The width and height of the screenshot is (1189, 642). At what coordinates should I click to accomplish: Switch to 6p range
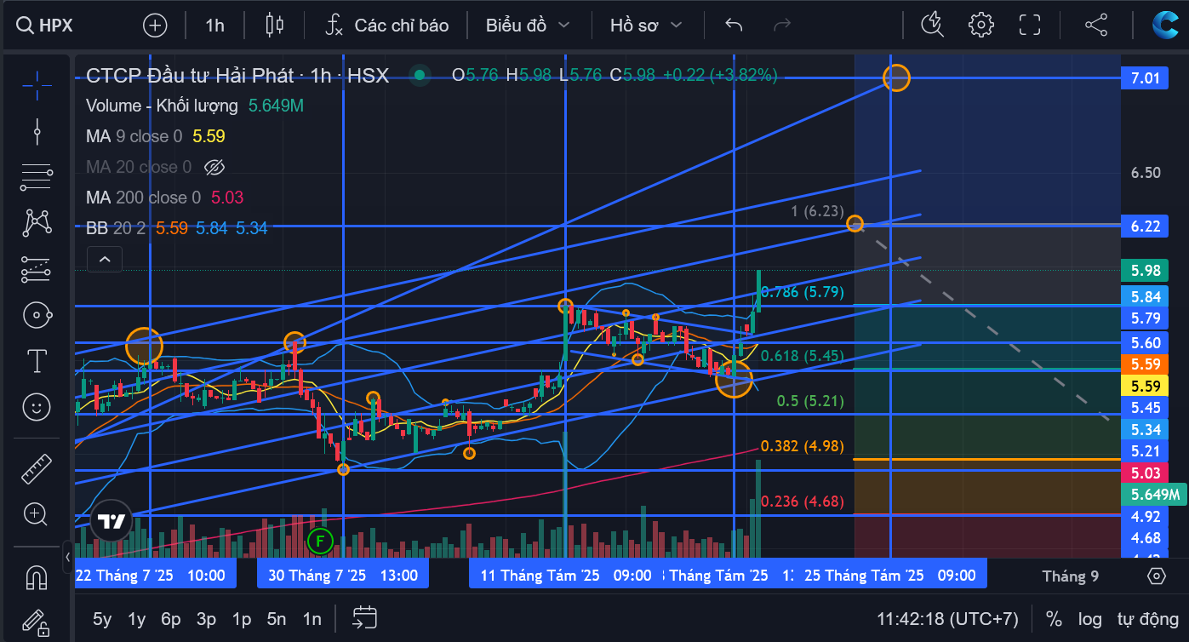point(171,619)
